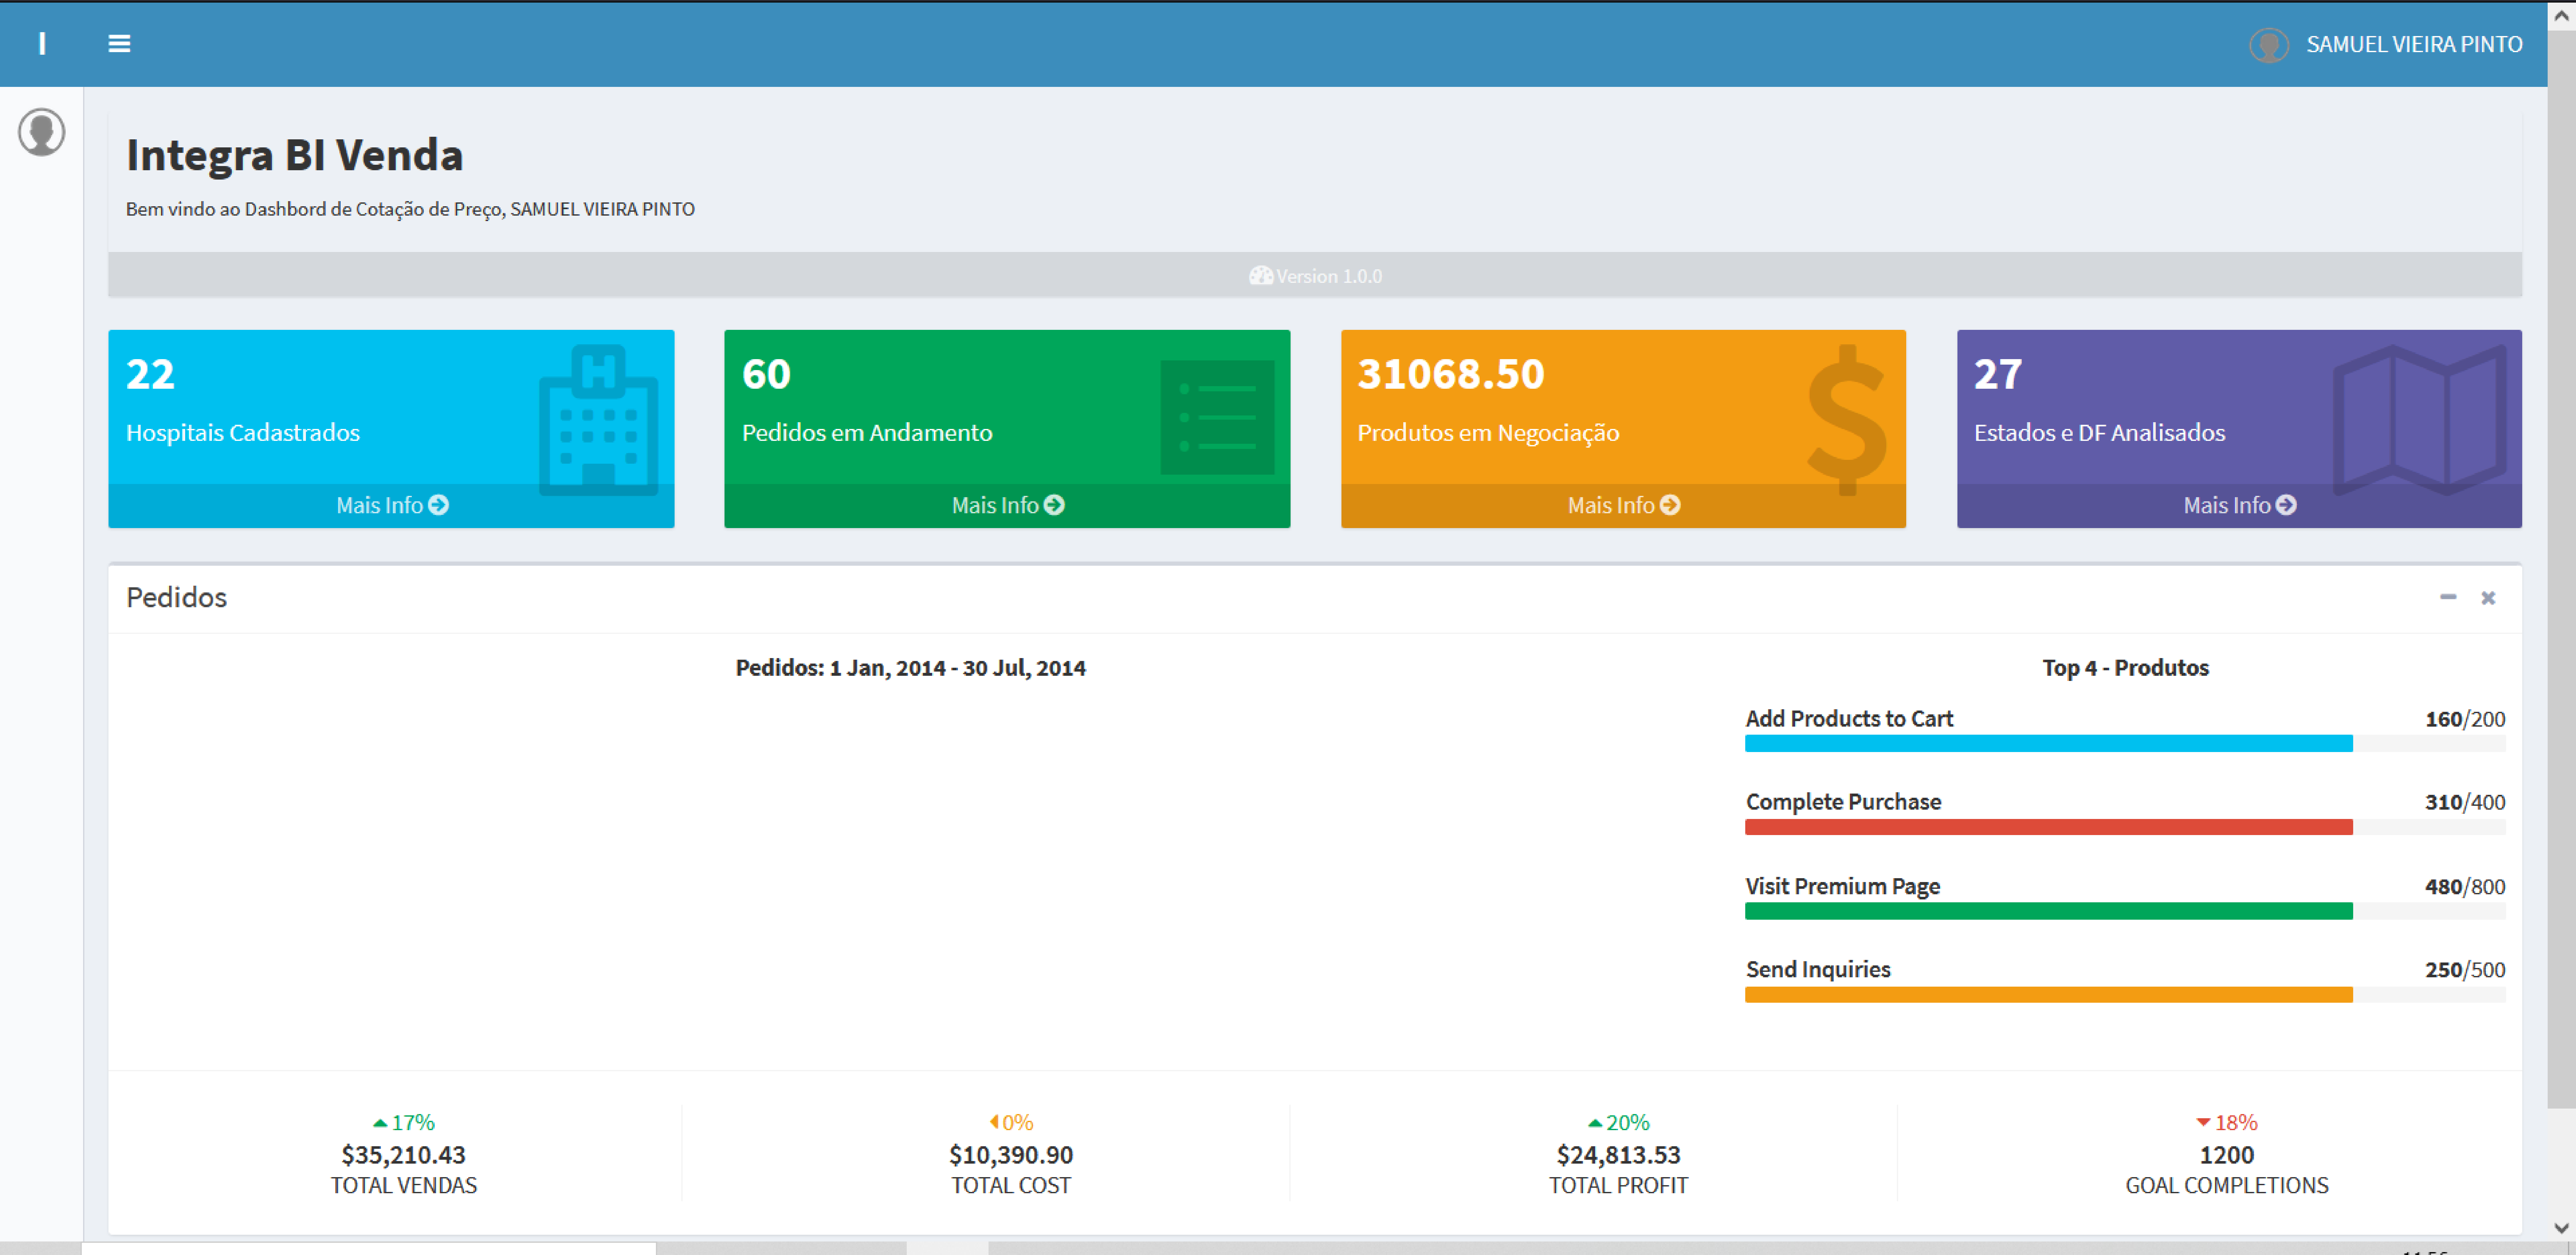Click the Version 1.0.0 label

pyautogui.click(x=1329, y=277)
